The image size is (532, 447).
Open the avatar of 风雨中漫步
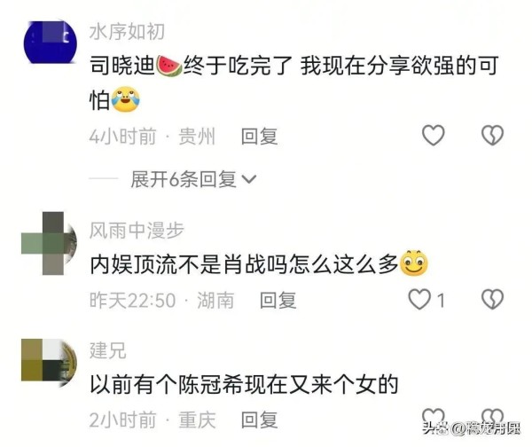49,243
